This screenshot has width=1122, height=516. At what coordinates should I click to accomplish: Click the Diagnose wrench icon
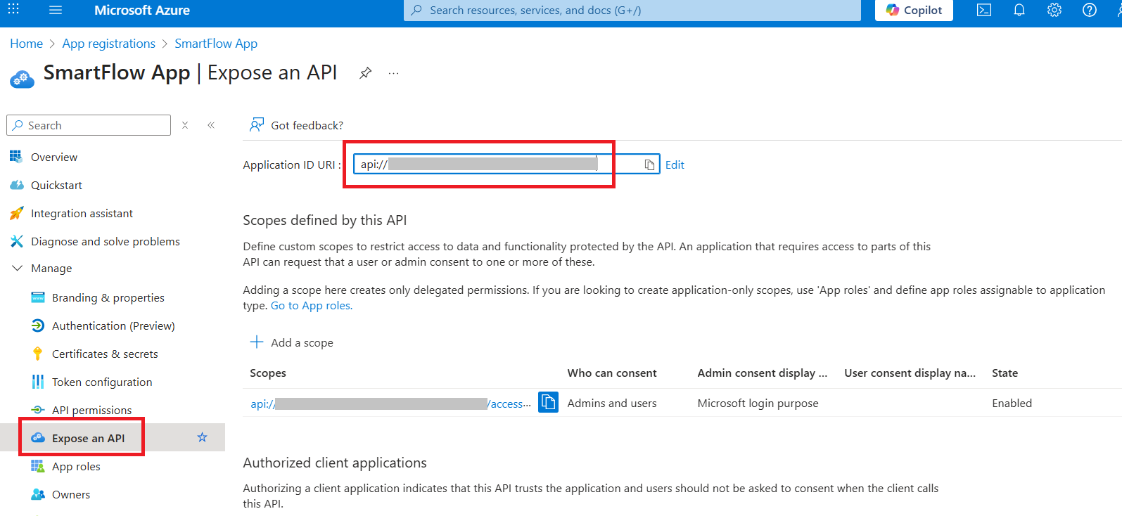tap(16, 241)
